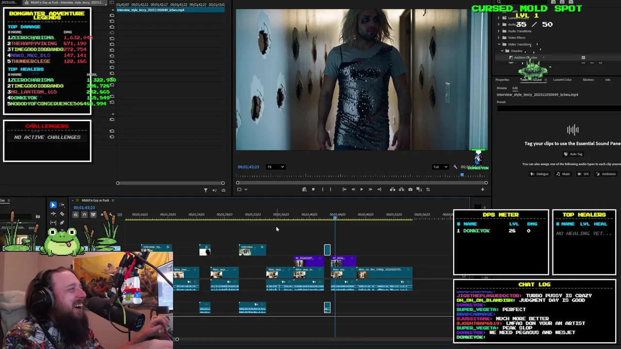The width and height of the screenshot is (621, 349).
Task: Click the Lift button
Action: tap(392, 190)
